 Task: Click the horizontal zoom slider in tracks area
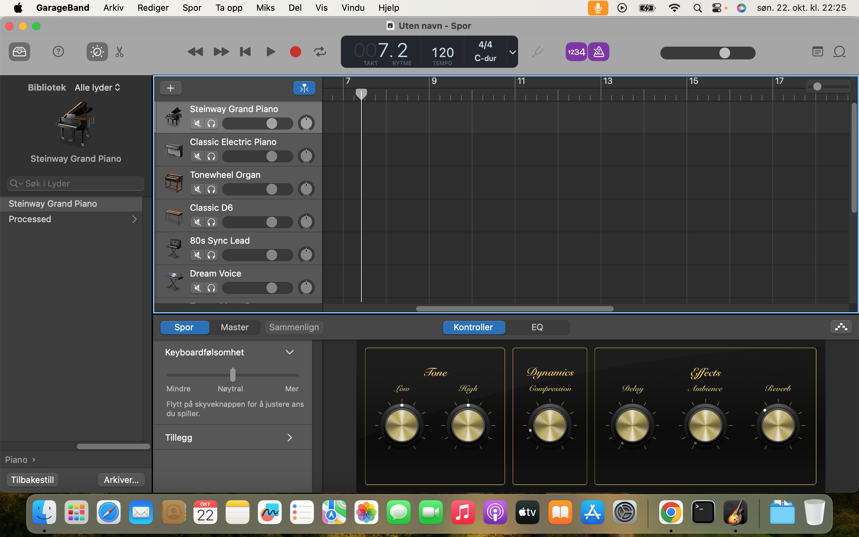(829, 86)
